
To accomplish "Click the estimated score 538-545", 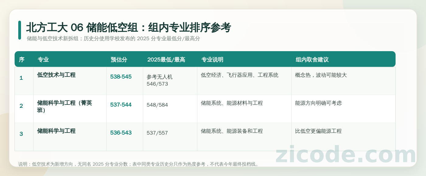I will pyautogui.click(x=121, y=77).
